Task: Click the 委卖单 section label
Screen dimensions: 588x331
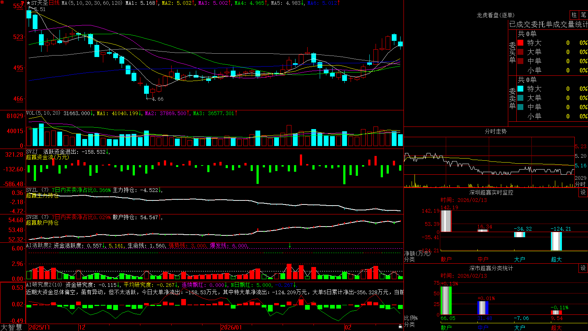Action: coord(512,98)
